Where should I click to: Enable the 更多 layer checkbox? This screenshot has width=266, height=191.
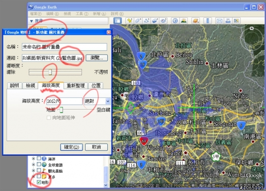coord(39,176)
